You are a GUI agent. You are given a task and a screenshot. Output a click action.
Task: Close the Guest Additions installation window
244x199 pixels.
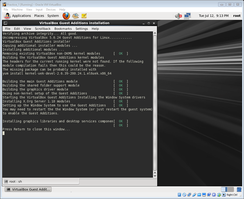pos(154,23)
